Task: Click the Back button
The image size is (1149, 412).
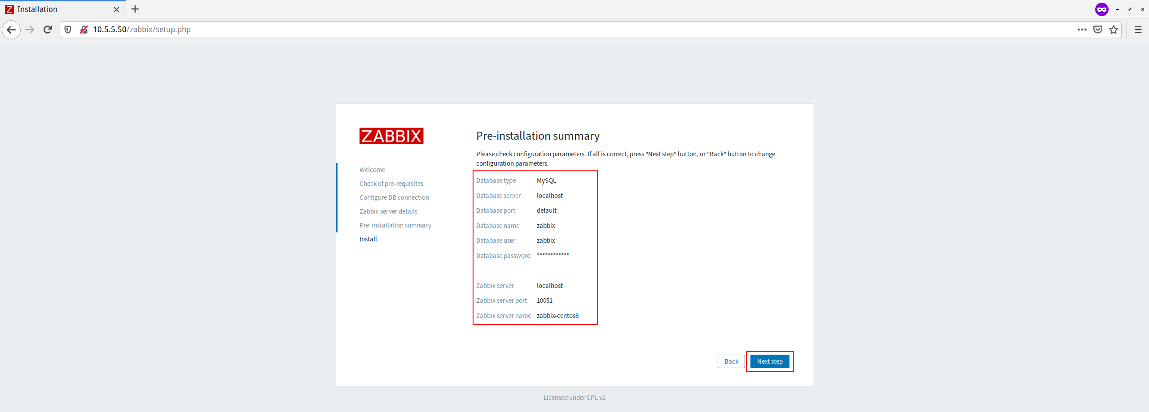Action: pyautogui.click(x=731, y=361)
